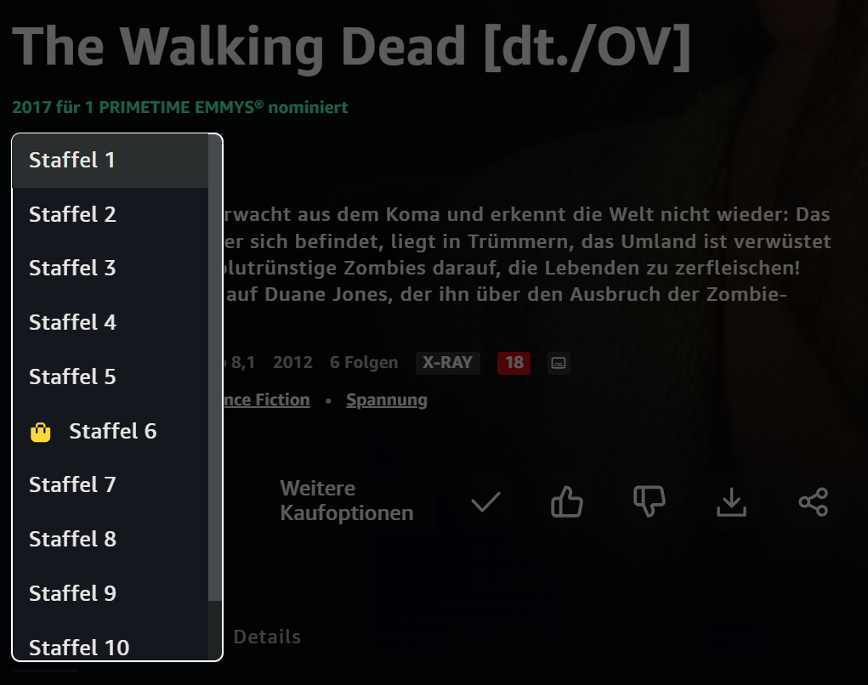Click the thumbs up like icon
Viewport: 868px width, 685px height.
pos(567,502)
